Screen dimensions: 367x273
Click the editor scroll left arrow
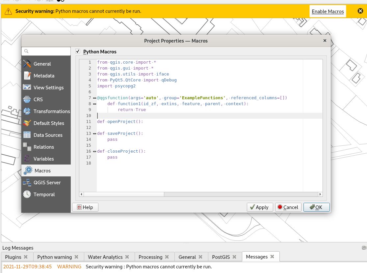[81, 194]
